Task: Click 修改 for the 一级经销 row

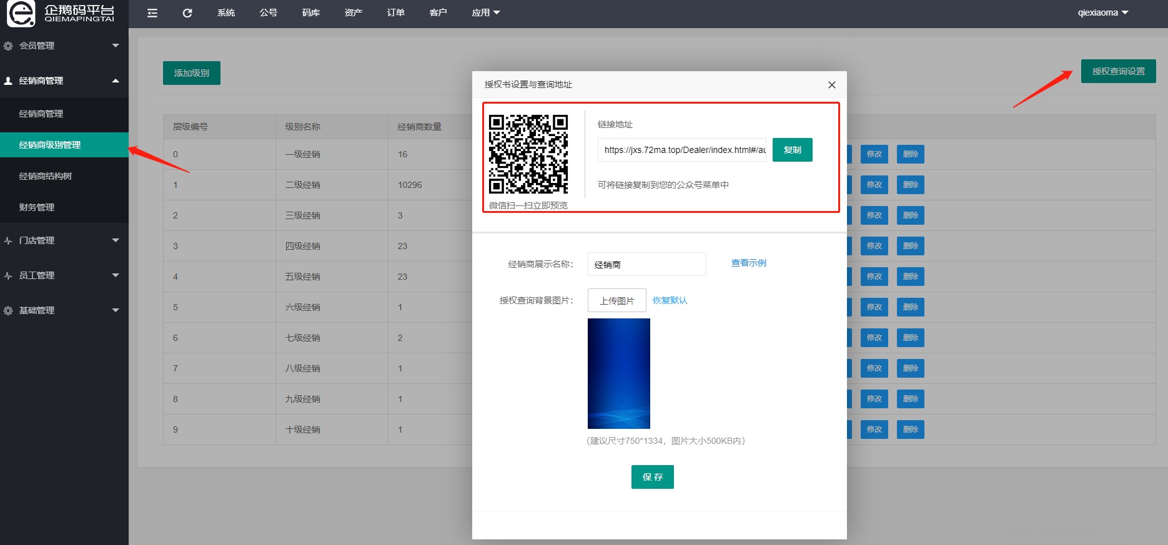Action: coord(874,154)
